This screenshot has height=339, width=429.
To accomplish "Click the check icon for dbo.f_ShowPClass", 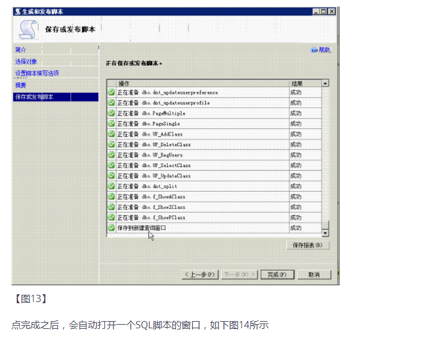I will 112,217.
